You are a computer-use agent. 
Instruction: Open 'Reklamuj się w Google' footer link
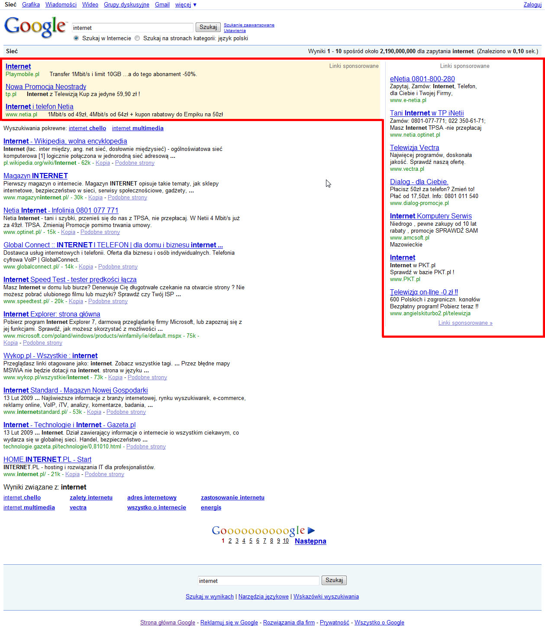point(229,622)
